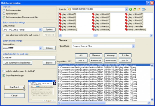Viewport: 155px width, 106px height.
Task: Create new folder icon
Action: coord(139,9)
